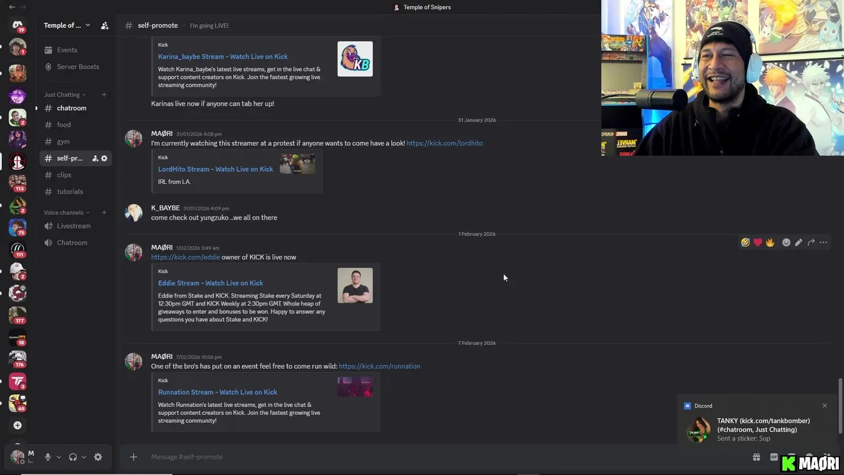This screenshot has height=475, width=844.
Task: Open server with 176 unread badge
Action: tap(18, 360)
